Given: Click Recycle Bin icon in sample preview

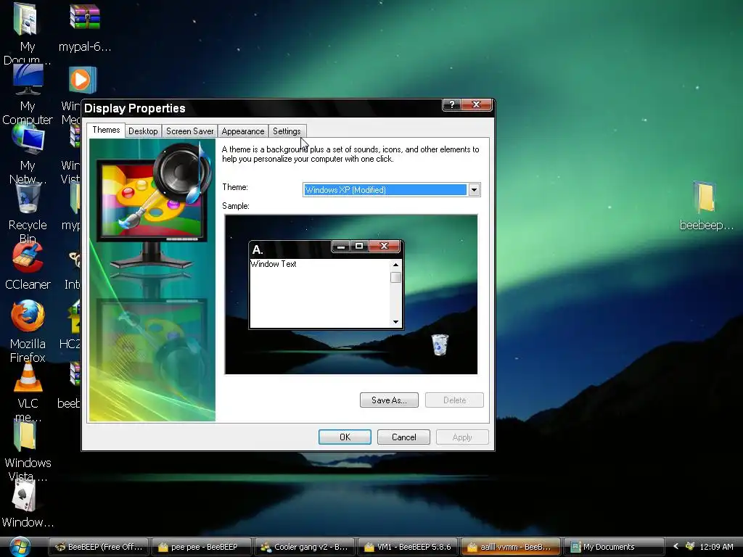Looking at the screenshot, I should click(440, 344).
